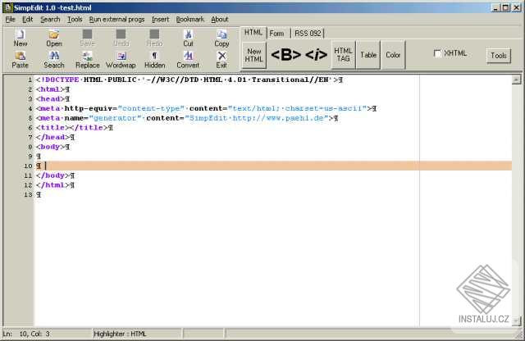This screenshot has width=525, height=341.
Task: Click the Color button
Action: pos(393,55)
